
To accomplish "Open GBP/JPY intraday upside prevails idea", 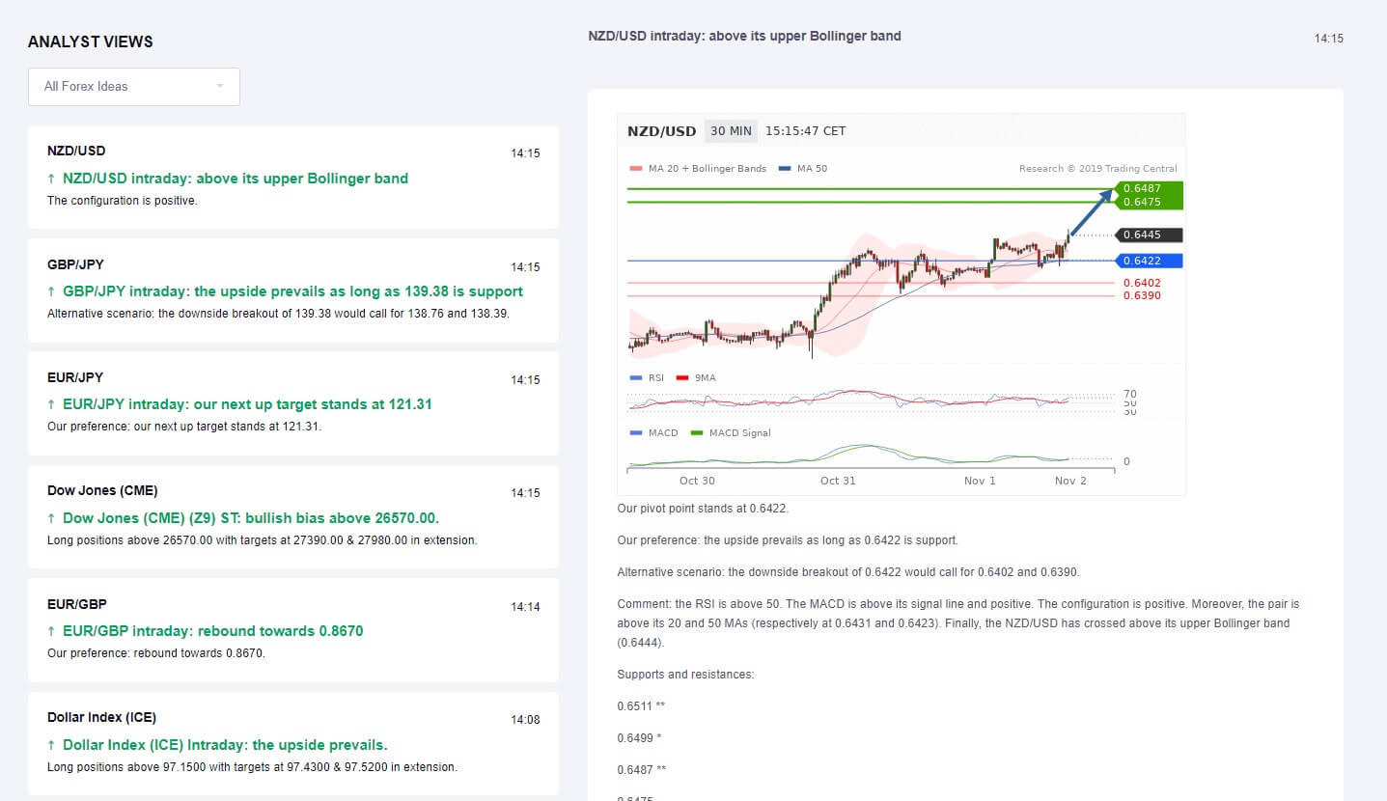I will (x=292, y=291).
